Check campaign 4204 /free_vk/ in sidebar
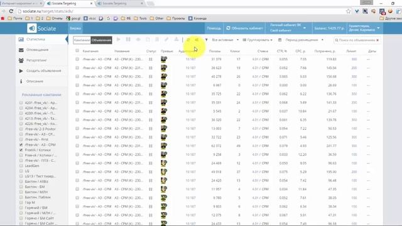Viewport: 402px width, 226px height. (x=21, y=108)
